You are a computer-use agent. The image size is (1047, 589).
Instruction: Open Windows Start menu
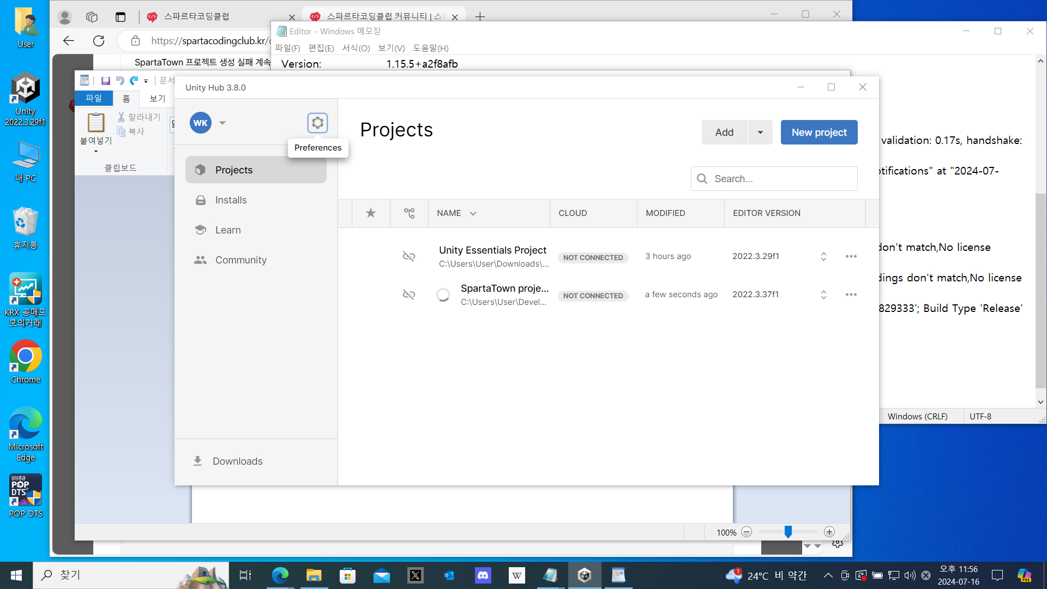[16, 575]
